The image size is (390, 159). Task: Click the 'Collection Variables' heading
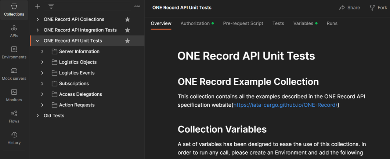(222, 129)
